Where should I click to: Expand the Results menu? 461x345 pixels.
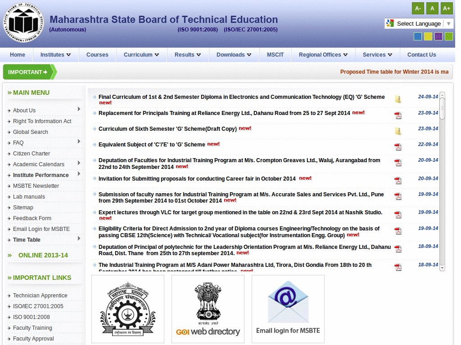[188, 55]
